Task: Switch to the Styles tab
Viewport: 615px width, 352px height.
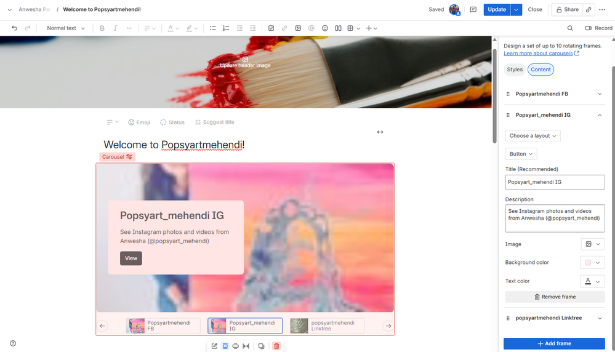Action: coord(515,70)
